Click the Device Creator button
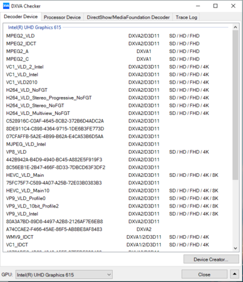243x282 pixels. point(211,259)
